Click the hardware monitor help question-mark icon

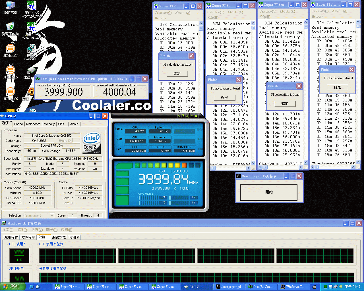click(x=183, y=116)
